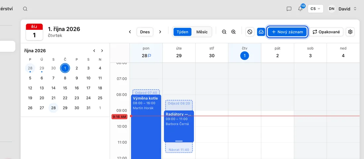Go to next week with right arrow

pos(160,32)
